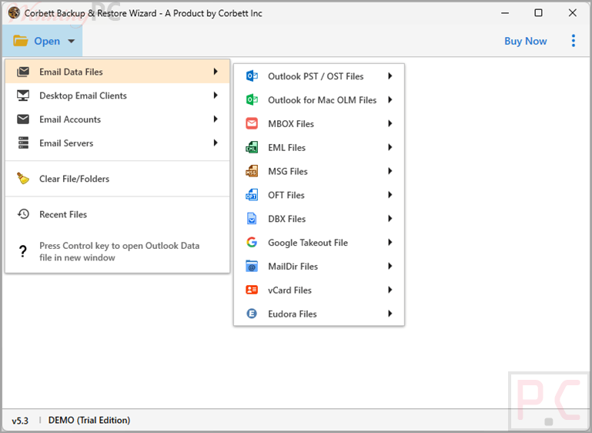592x433 pixels.
Task: Select Outlook for Mac OLM Files entry
Action: 319,99
